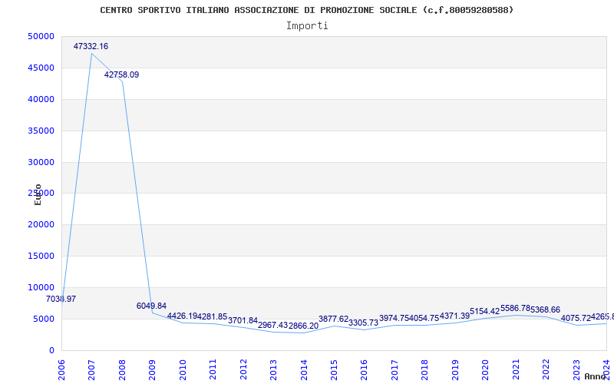This screenshot has height=384, width=614.
Task: Click the y-axis value 30000
Action: click(41, 162)
